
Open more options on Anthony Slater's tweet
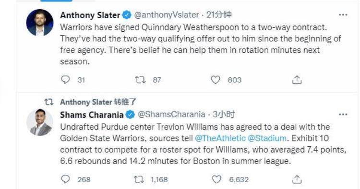(x=343, y=15)
